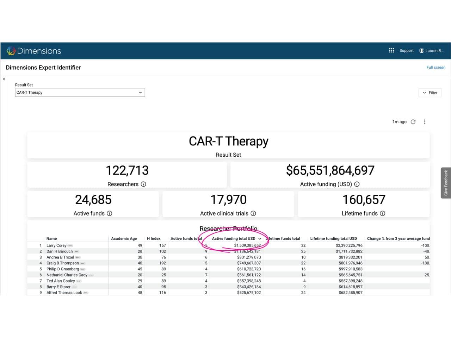The width and height of the screenshot is (451, 338).
Task: Sort by the Academic Age column header
Action: click(124, 239)
